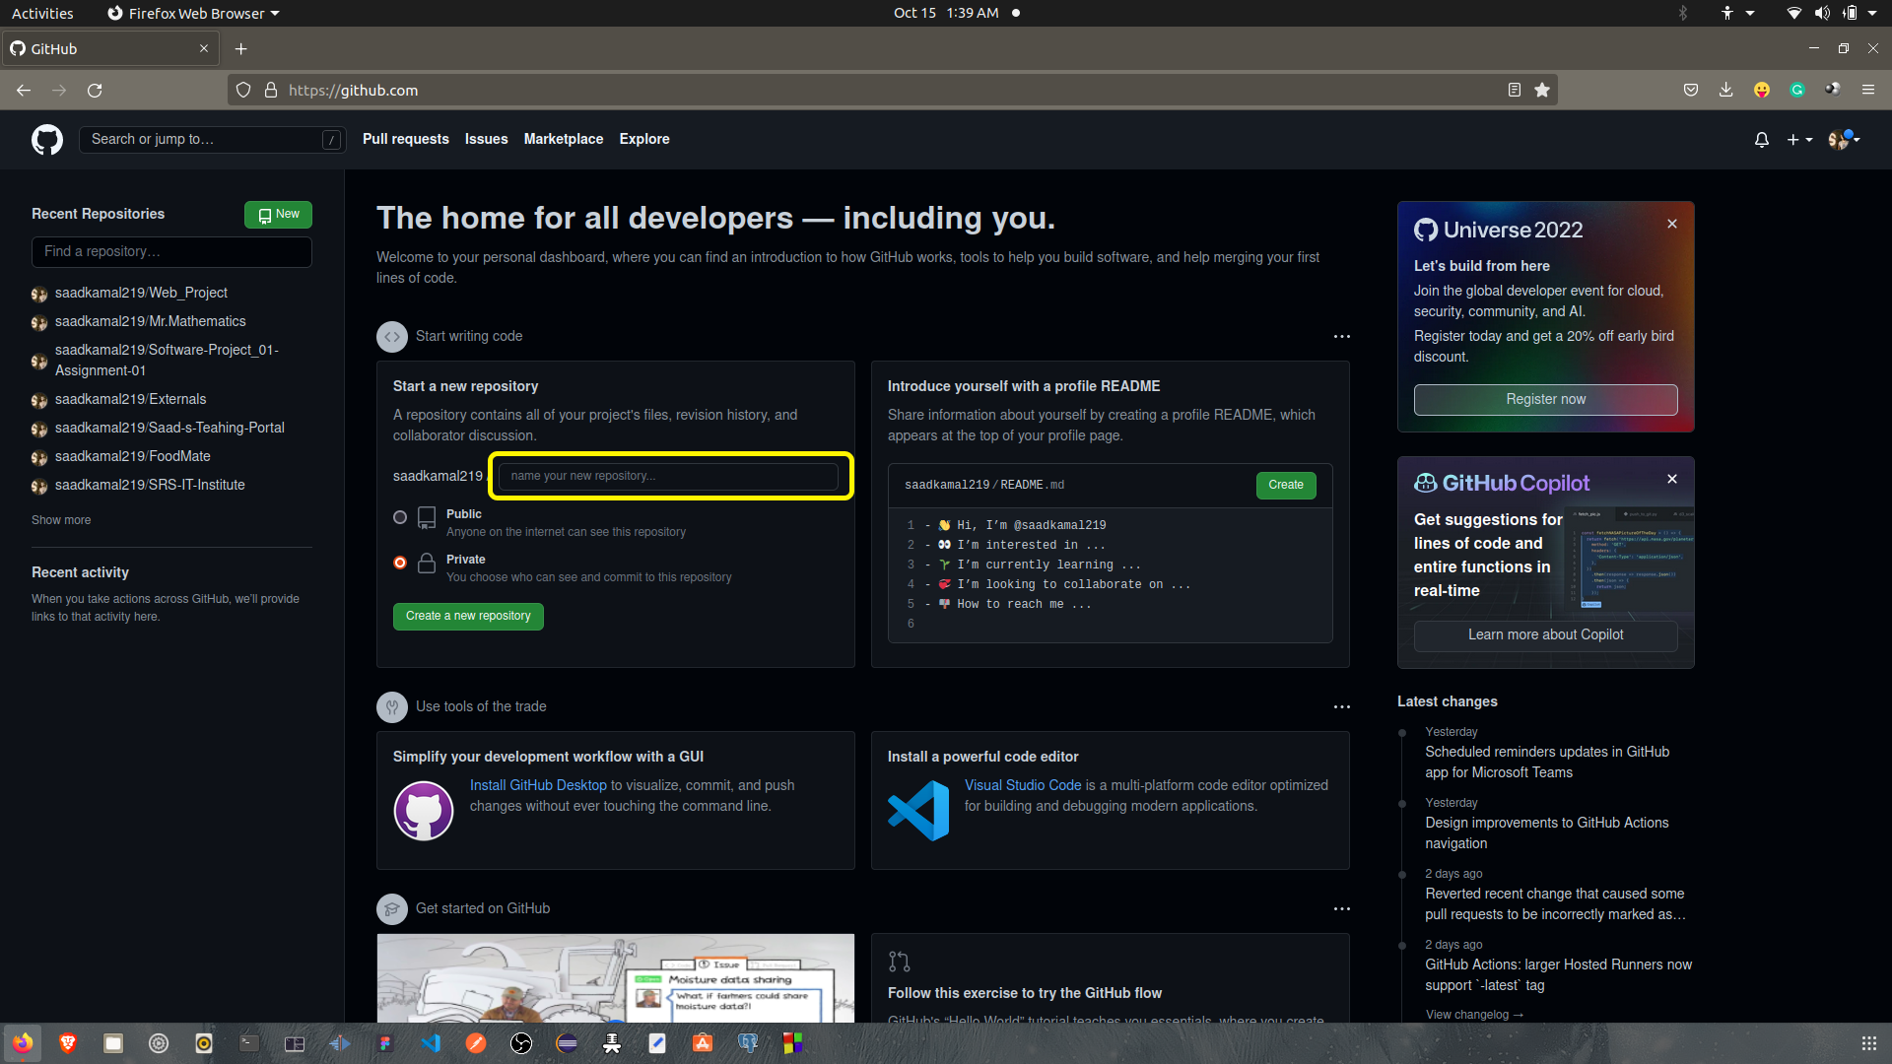Open the profile avatar dropdown menu
Screen dimensions: 1892x1064
point(1843,140)
